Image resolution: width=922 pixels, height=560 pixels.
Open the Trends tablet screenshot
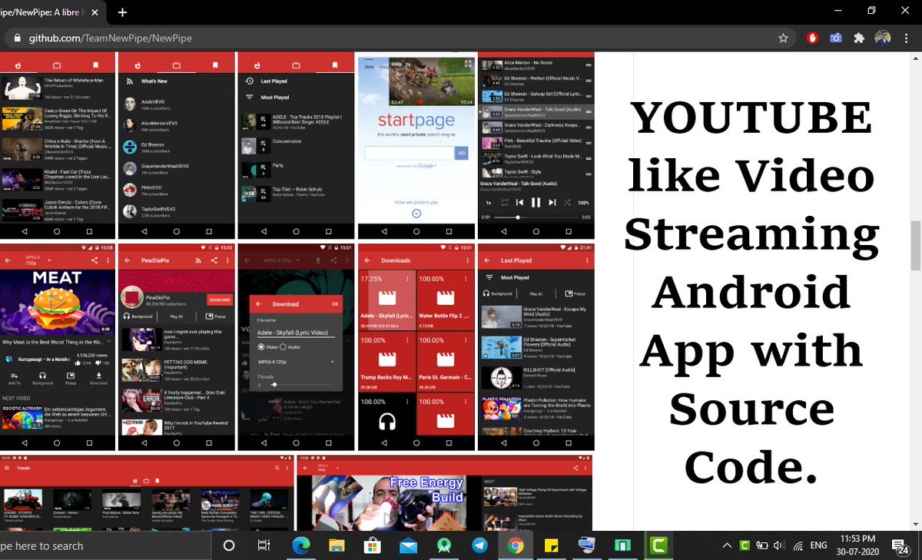point(146,492)
